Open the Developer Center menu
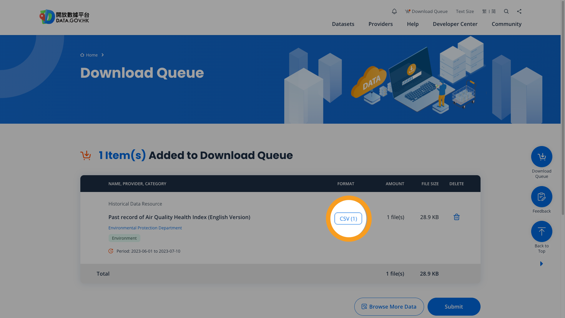Screen dimensions: 565x318 click(455, 24)
